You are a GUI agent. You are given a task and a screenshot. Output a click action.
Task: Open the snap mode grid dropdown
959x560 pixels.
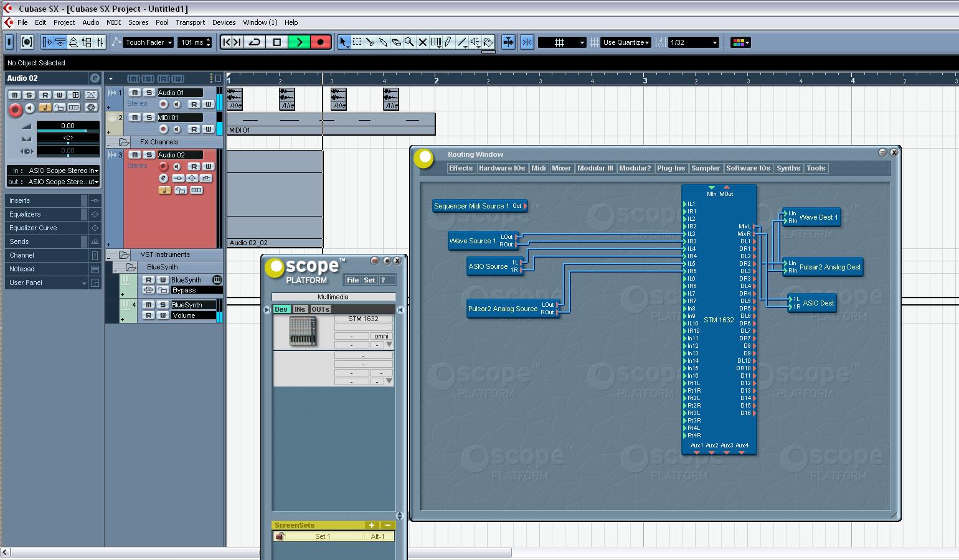click(x=562, y=42)
